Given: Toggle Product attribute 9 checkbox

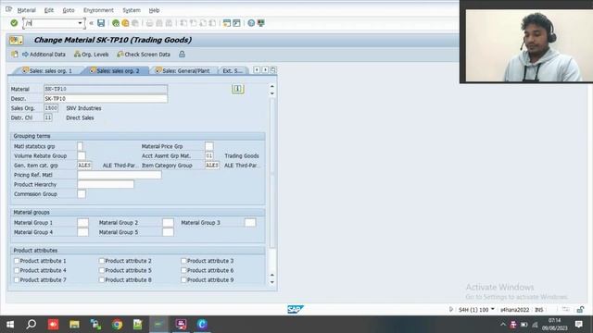Looking at the screenshot, I should [x=183, y=279].
